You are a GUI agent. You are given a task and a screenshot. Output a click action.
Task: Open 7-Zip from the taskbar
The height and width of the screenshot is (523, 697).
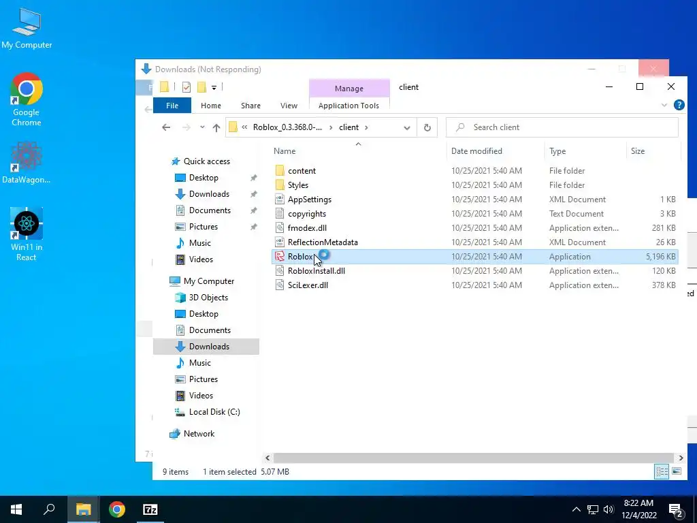click(x=150, y=509)
